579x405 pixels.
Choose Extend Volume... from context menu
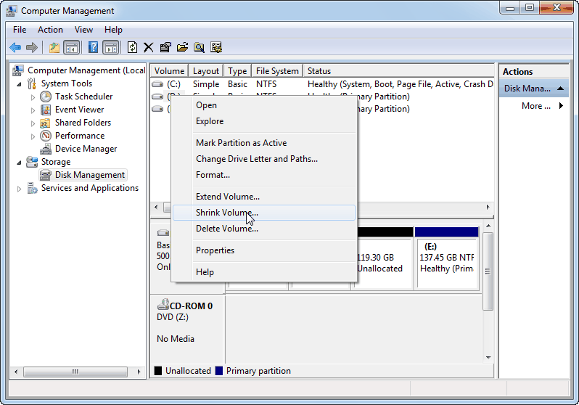click(264, 197)
